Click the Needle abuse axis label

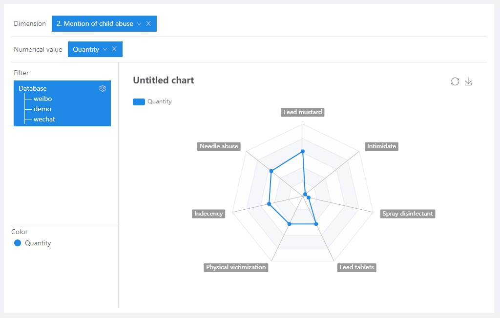pos(219,146)
